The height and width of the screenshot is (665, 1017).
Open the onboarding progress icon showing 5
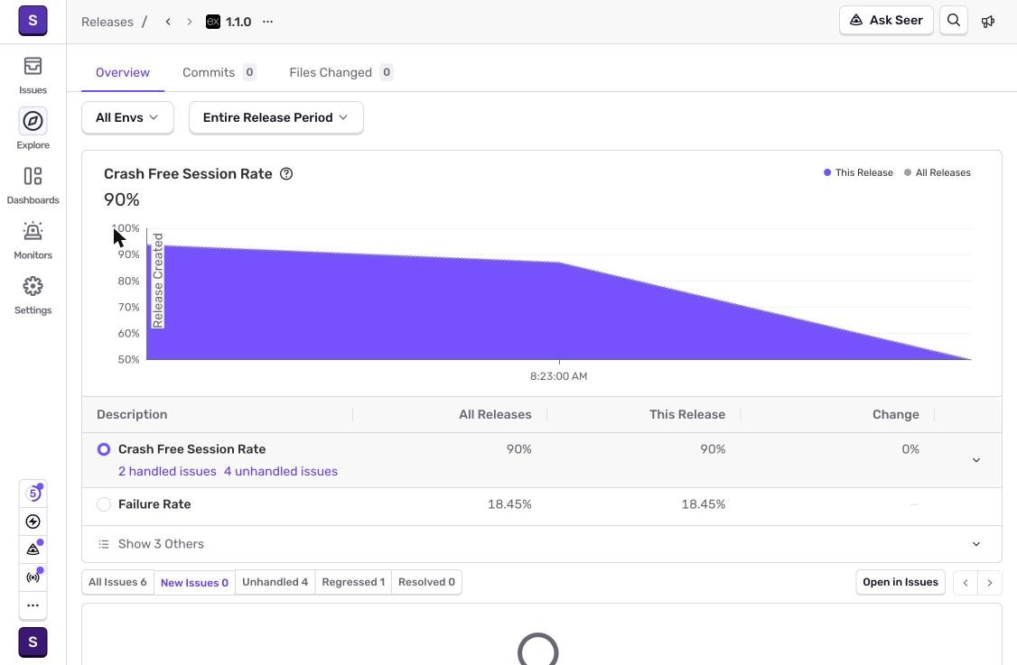[x=33, y=494]
